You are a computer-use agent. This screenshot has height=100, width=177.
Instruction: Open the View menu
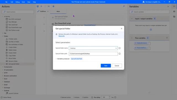[x=29, y=2]
